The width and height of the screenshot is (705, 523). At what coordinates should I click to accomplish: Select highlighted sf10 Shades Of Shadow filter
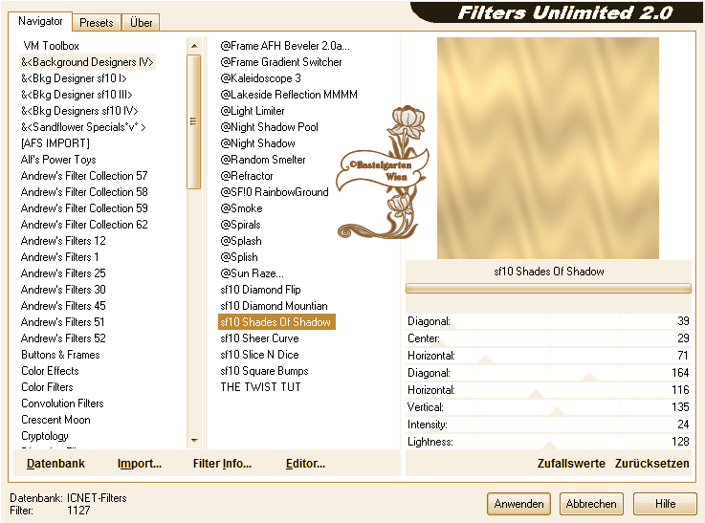276,321
